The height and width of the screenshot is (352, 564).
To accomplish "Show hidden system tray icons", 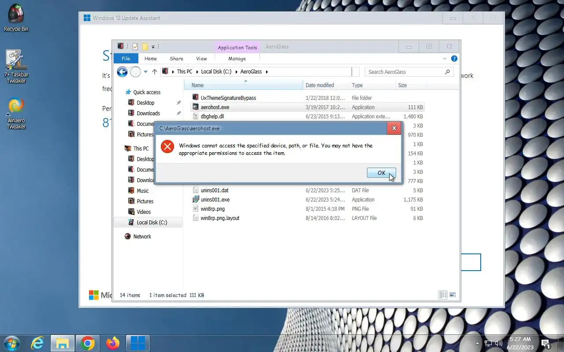I will click(477, 343).
